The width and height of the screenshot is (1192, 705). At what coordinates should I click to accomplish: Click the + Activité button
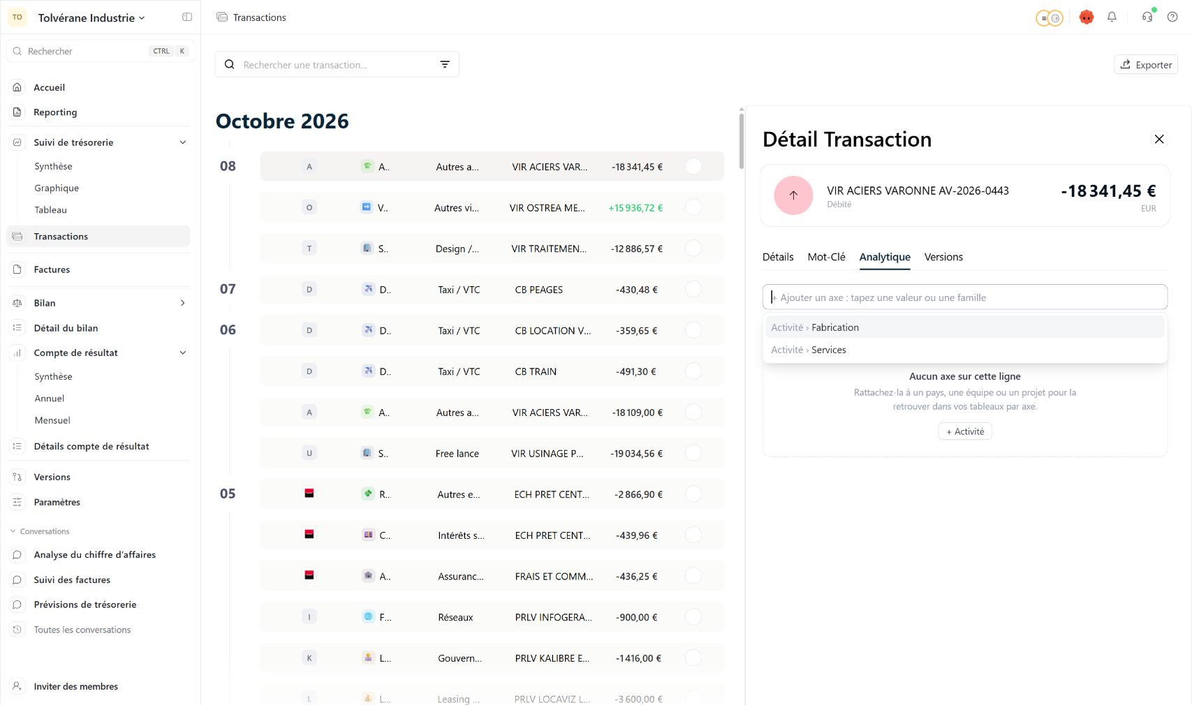[x=965, y=432]
